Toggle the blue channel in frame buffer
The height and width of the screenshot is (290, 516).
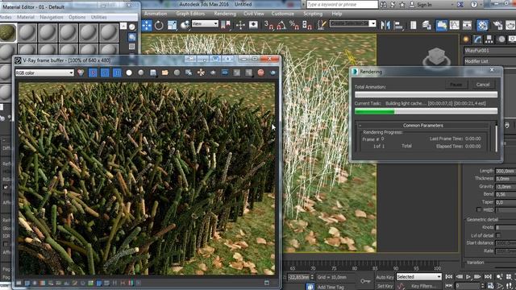[x=117, y=72]
